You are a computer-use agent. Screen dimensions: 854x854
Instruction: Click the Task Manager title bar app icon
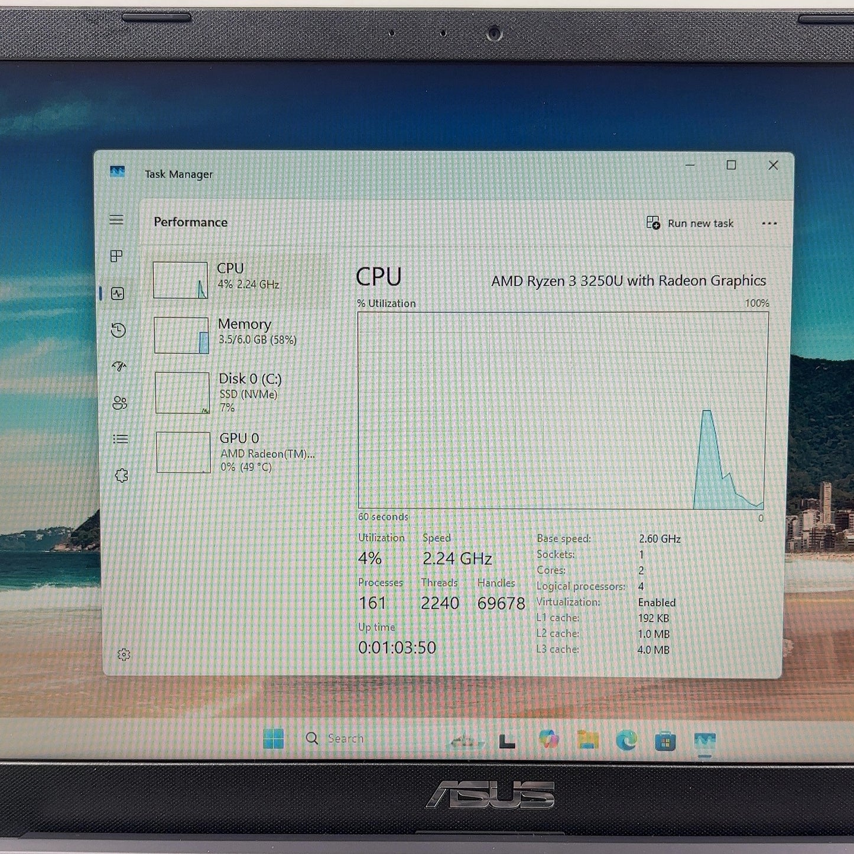118,172
